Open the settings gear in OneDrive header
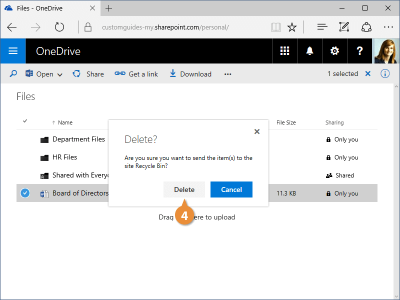 point(334,51)
